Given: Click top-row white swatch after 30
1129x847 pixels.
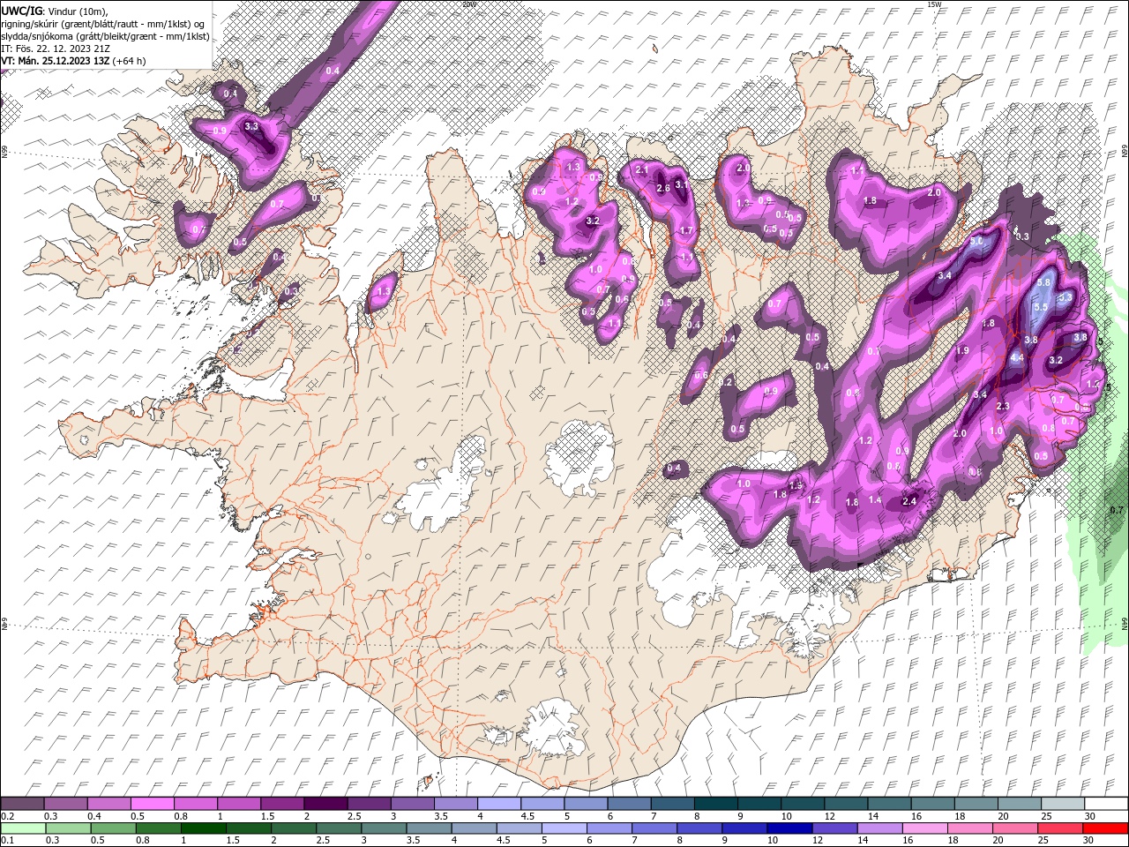Looking at the screenshot, I should click(x=1105, y=804).
